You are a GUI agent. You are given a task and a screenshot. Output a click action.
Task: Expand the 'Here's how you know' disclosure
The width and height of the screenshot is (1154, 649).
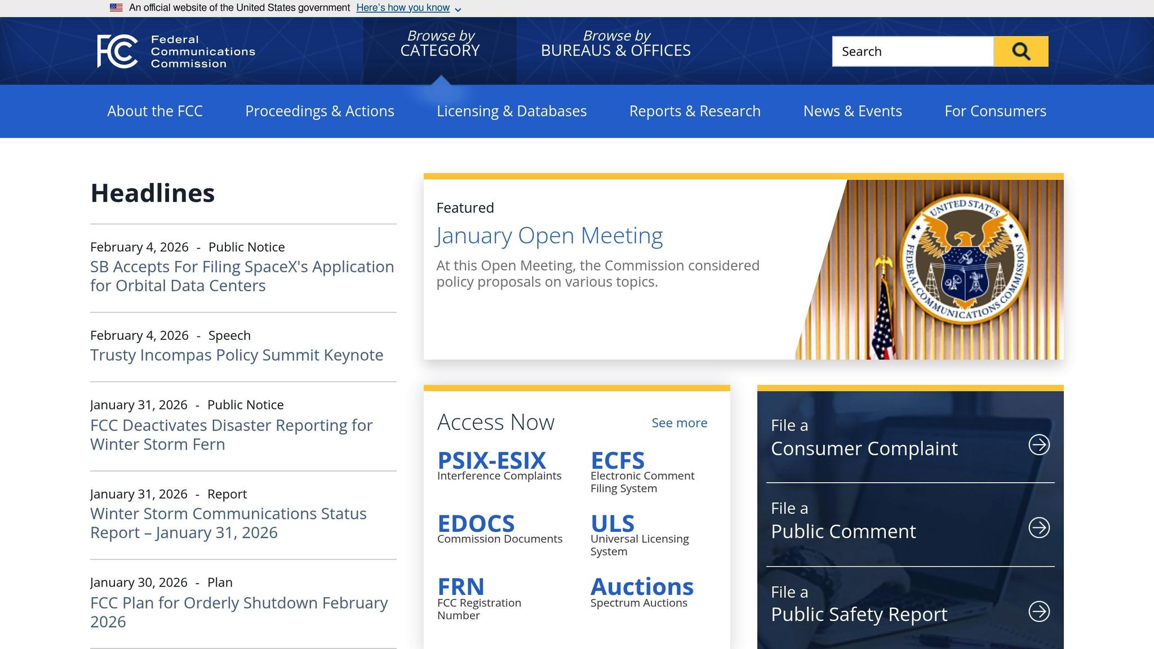(x=403, y=7)
